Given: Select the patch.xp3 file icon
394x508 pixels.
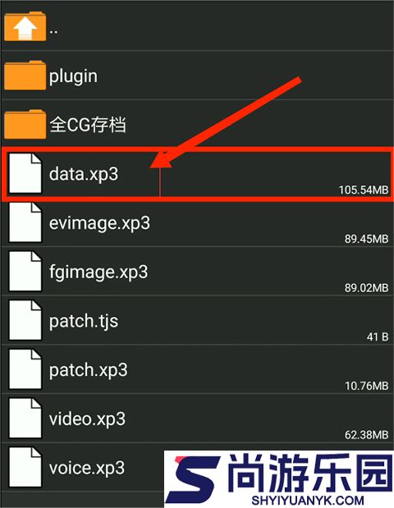Looking at the screenshot, I should tap(25, 369).
